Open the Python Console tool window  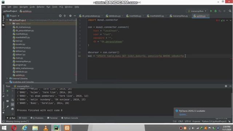click(70, 118)
